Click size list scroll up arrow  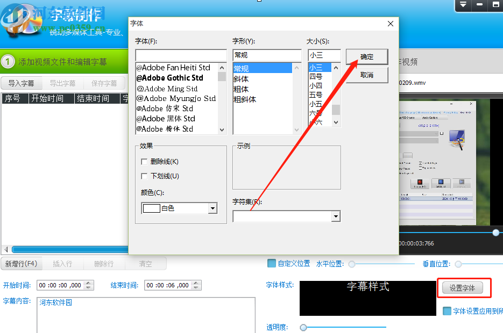coord(336,68)
